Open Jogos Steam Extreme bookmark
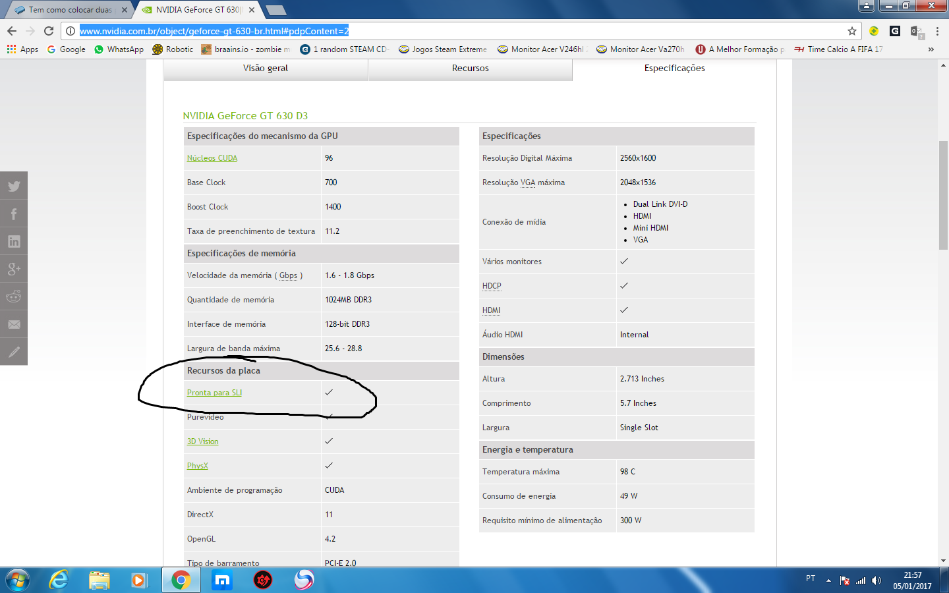Image resolution: width=949 pixels, height=593 pixels. [x=443, y=49]
